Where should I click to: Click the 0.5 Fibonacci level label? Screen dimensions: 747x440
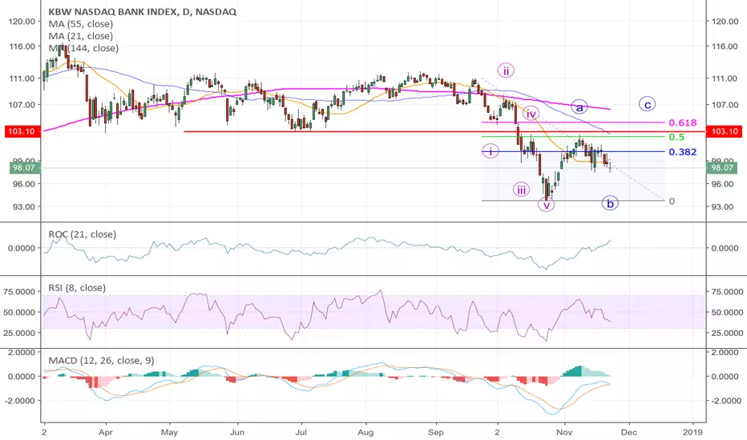(x=676, y=137)
